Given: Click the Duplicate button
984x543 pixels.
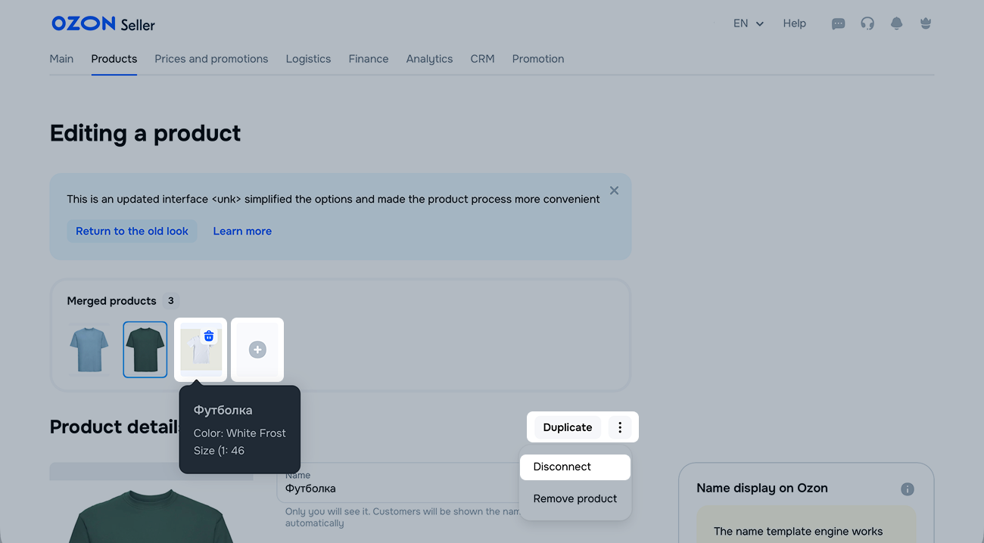Looking at the screenshot, I should click(567, 427).
